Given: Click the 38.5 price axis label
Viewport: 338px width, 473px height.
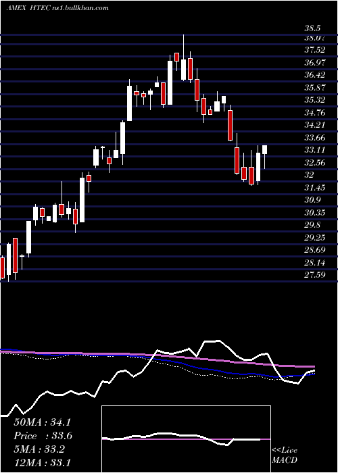Looking at the screenshot, I should click(x=312, y=28).
